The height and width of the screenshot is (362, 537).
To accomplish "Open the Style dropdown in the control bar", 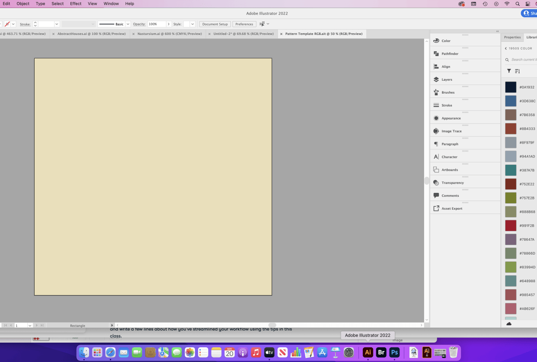I will (192, 24).
